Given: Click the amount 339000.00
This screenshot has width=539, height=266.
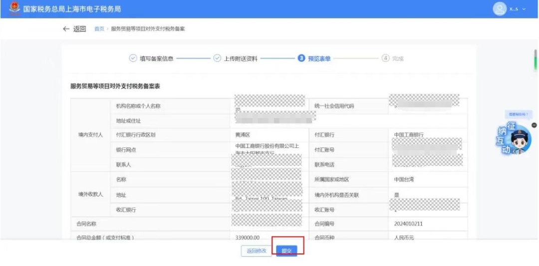Looking at the screenshot, I should tap(248, 238).
